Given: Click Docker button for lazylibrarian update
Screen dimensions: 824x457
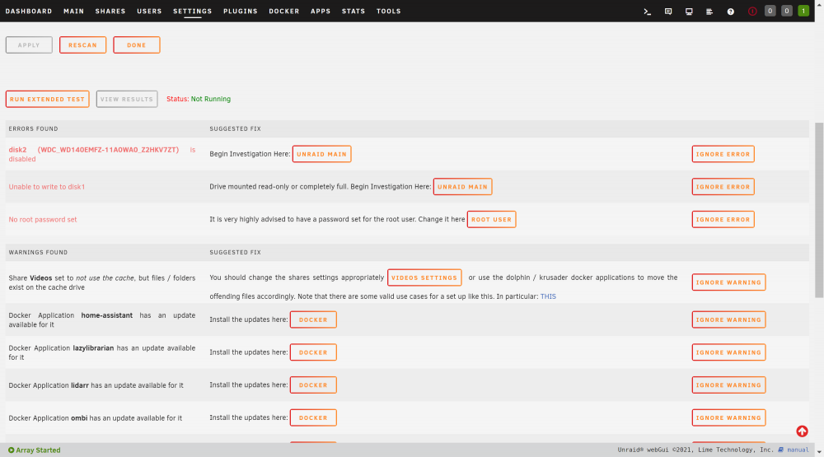Looking at the screenshot, I should (x=313, y=352).
